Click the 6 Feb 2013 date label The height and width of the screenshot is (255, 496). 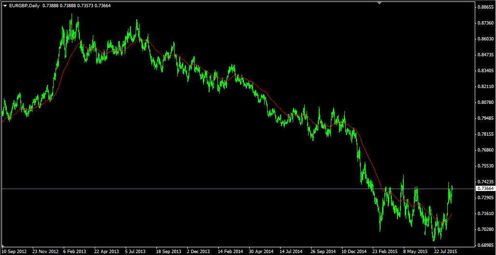coord(75,252)
